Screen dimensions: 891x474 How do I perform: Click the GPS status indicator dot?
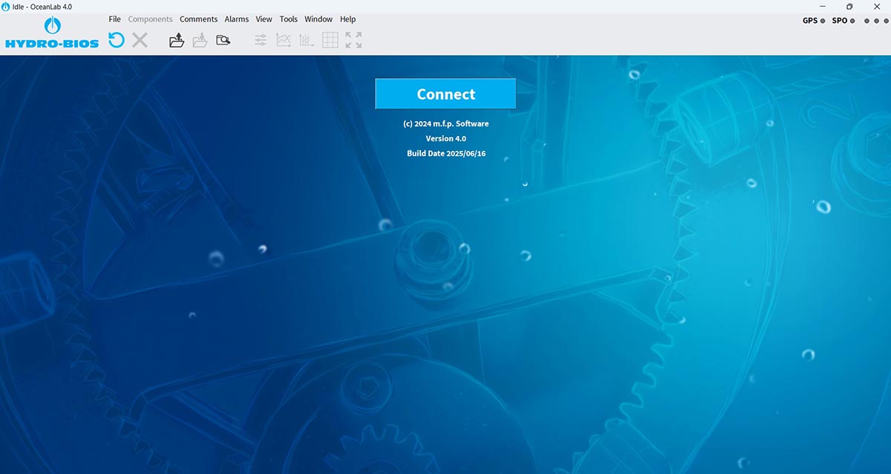point(823,21)
